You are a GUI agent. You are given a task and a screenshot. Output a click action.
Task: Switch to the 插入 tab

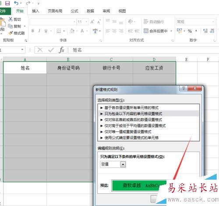35,11
